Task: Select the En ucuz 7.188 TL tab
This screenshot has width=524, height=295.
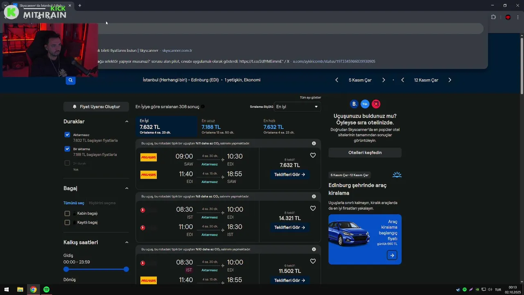Action: 228,127
